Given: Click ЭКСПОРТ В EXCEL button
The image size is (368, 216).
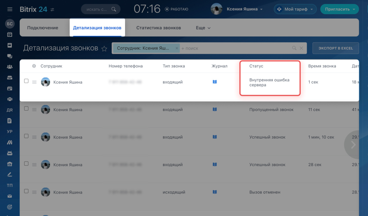Looking at the screenshot, I should click(336, 48).
